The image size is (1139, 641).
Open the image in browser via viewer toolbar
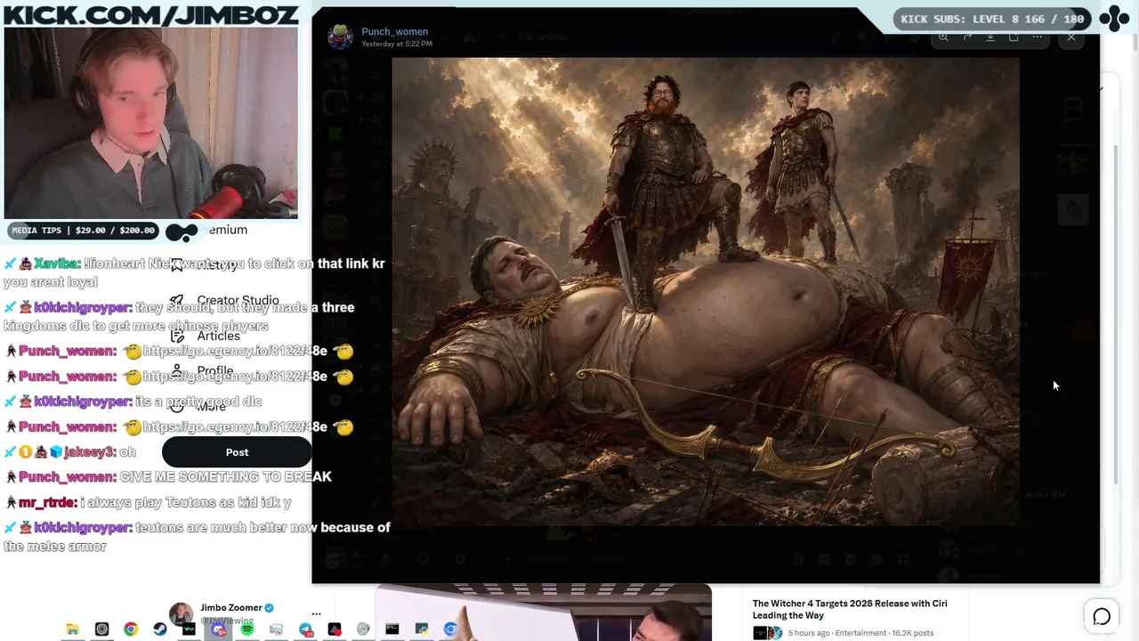tap(1014, 37)
